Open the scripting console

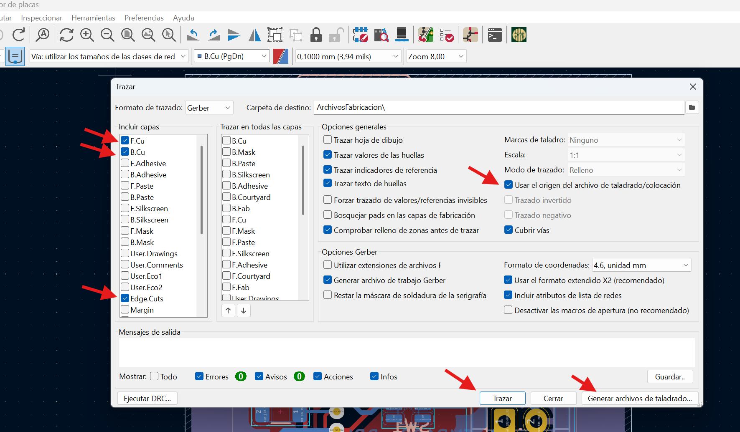495,35
